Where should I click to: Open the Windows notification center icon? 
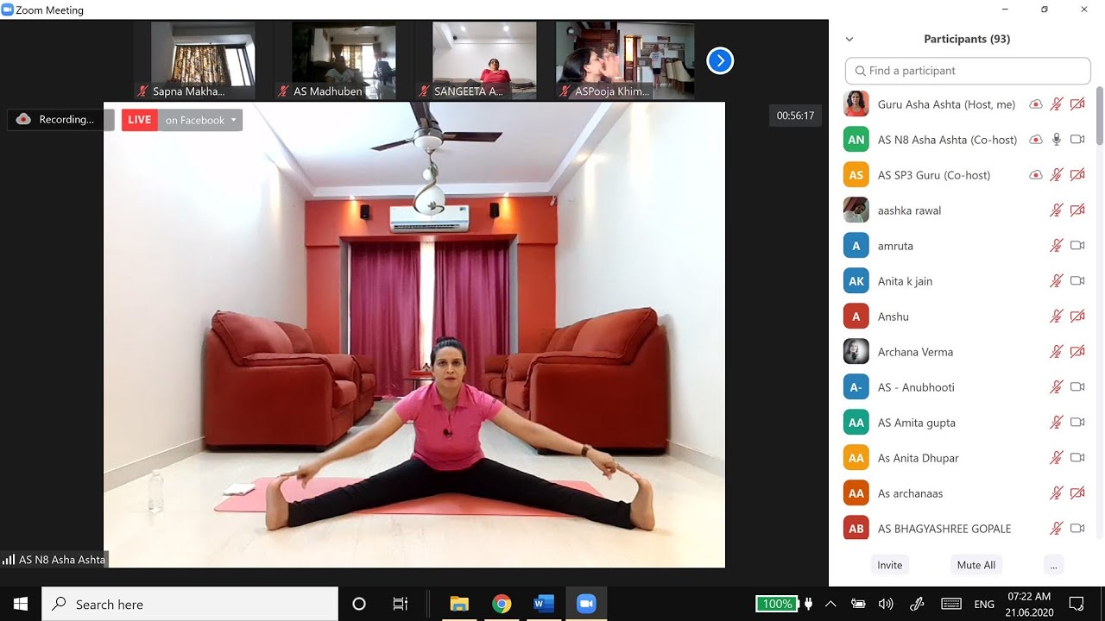[1077, 604]
